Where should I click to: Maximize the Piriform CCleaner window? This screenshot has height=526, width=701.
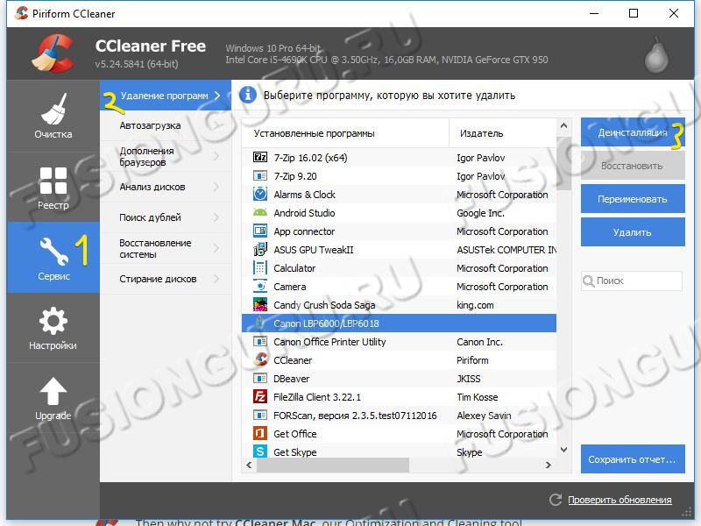click(634, 13)
